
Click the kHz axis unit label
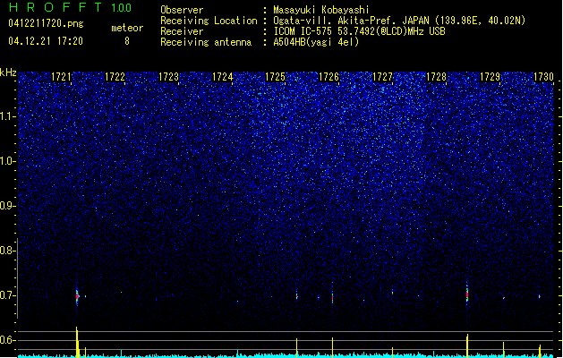pyautogui.click(x=8, y=72)
